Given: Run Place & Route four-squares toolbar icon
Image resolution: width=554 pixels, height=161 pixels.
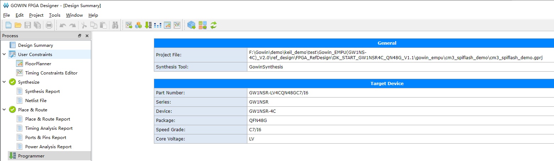Looking at the screenshot, I should click(203, 25).
